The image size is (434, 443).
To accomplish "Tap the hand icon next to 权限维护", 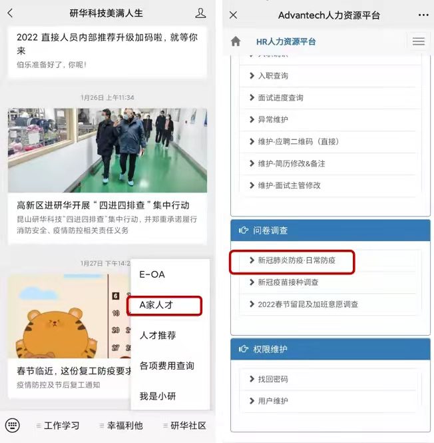I will pyautogui.click(x=244, y=349).
